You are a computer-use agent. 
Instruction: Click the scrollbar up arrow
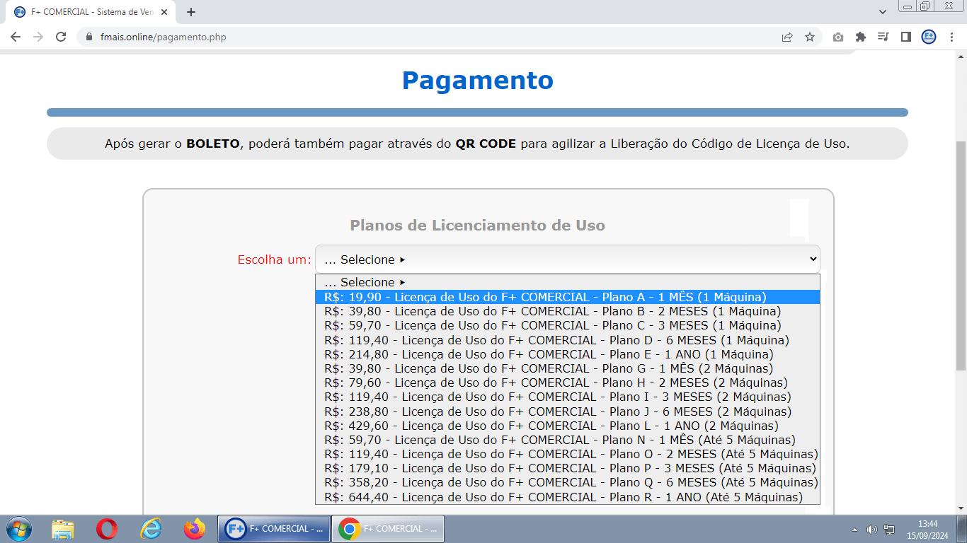[961, 56]
